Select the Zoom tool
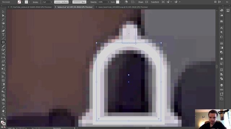This screenshot has width=231, height=129. coord(3,115)
